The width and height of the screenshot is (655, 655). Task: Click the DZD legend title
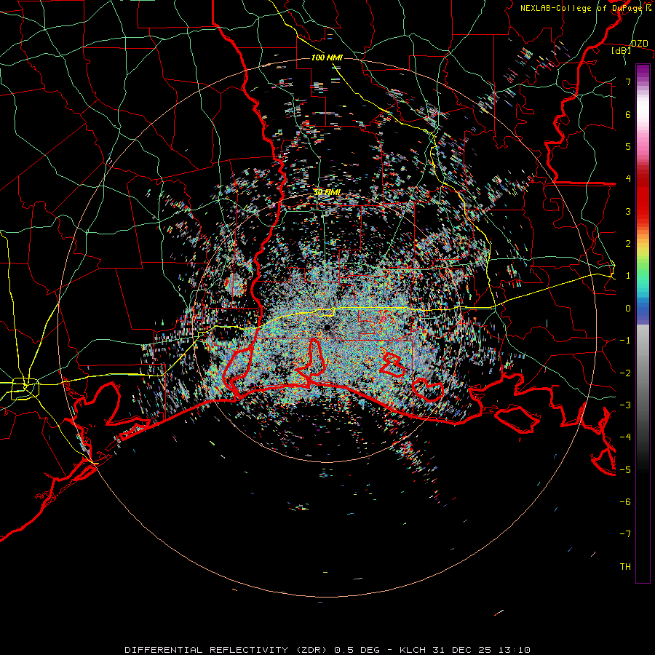tap(639, 44)
